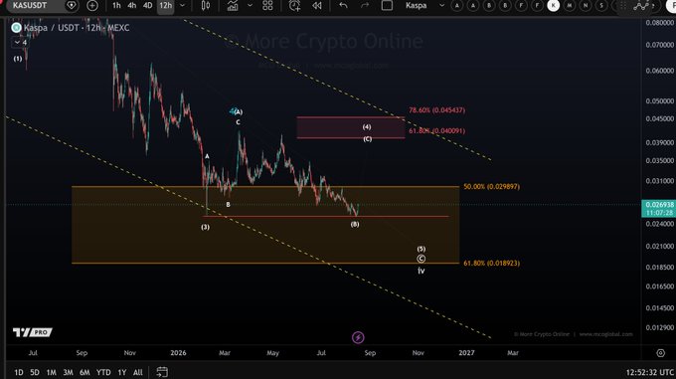
Task: Click the 0.080000 price axis label
Action: tap(660, 23)
